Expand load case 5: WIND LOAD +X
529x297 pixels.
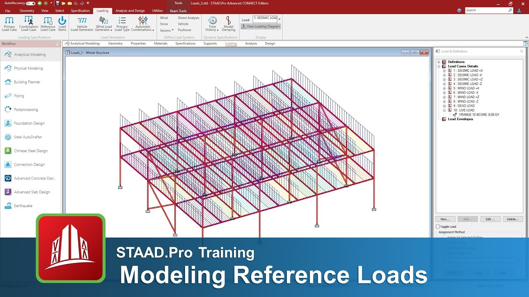click(444, 88)
